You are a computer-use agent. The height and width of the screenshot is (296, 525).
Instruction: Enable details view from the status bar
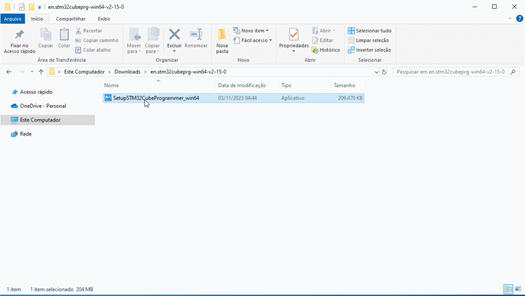[508, 289]
